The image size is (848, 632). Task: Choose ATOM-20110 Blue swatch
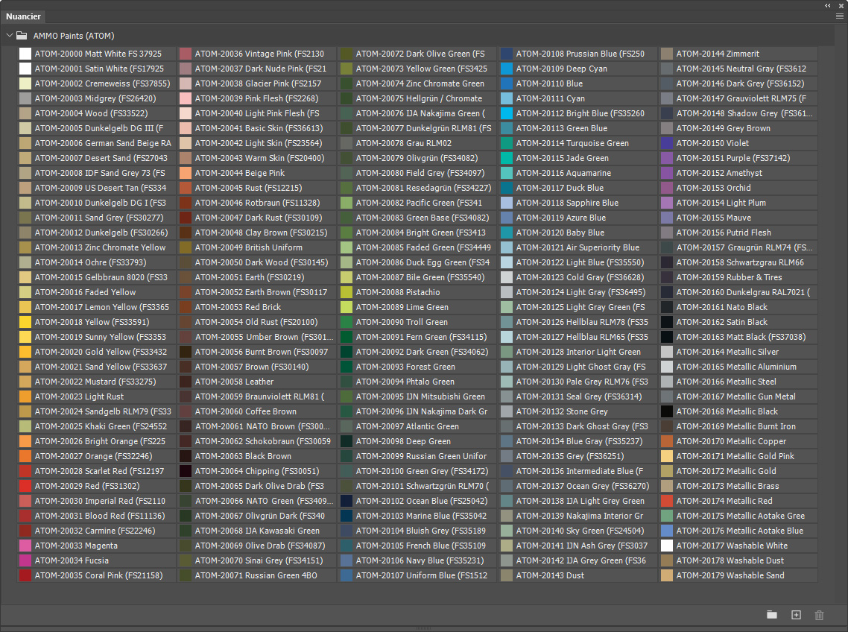click(x=507, y=83)
